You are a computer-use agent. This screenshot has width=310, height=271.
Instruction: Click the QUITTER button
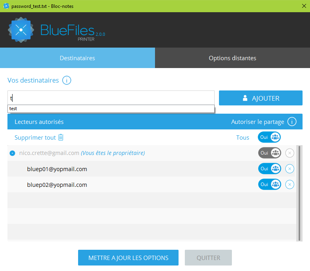click(x=208, y=258)
